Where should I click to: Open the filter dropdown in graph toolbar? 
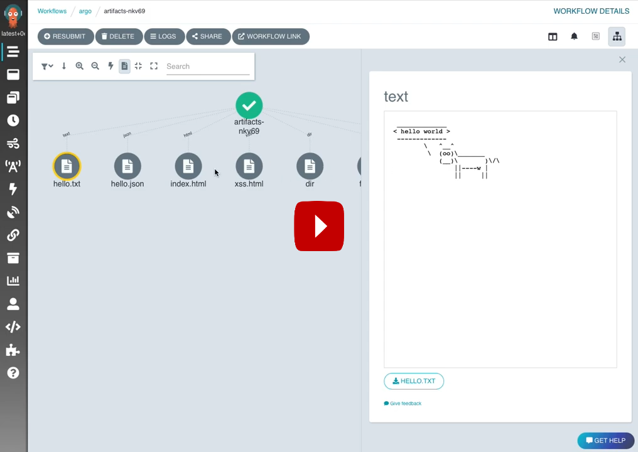point(47,66)
